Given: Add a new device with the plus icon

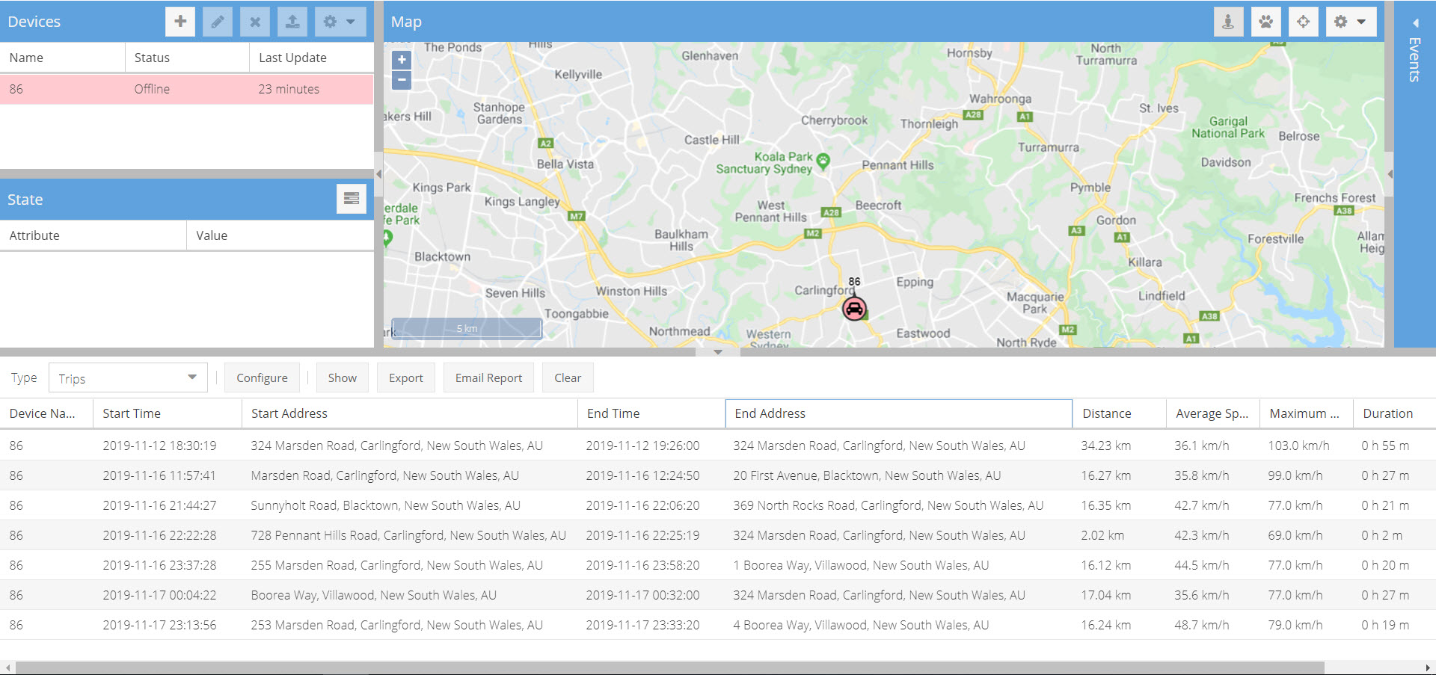Looking at the screenshot, I should tap(180, 22).
